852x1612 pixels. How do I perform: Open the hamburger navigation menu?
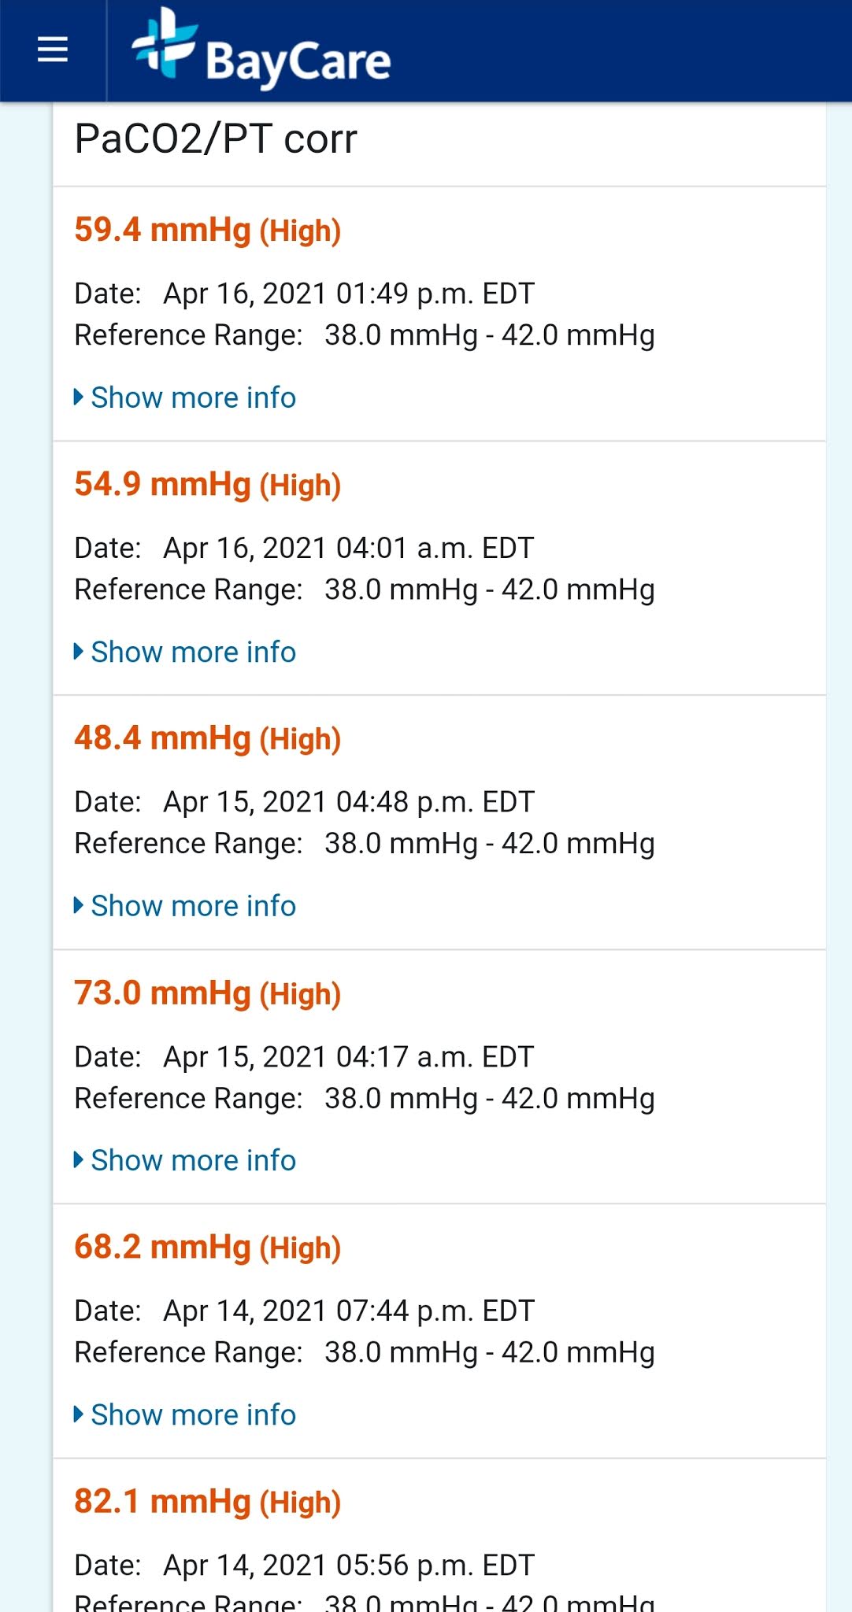53,50
